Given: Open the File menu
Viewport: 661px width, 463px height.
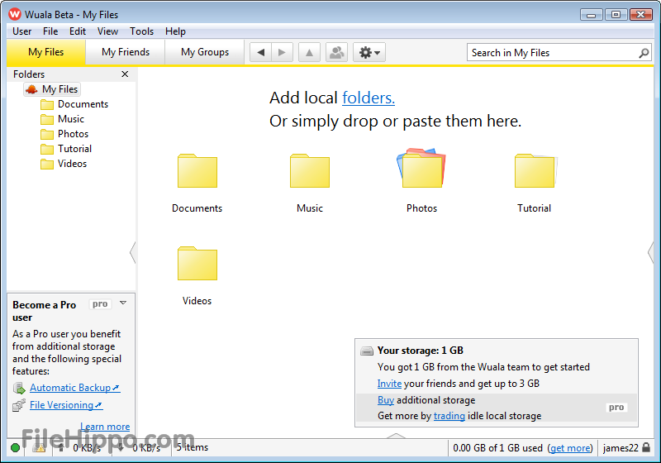Looking at the screenshot, I should pyautogui.click(x=50, y=31).
